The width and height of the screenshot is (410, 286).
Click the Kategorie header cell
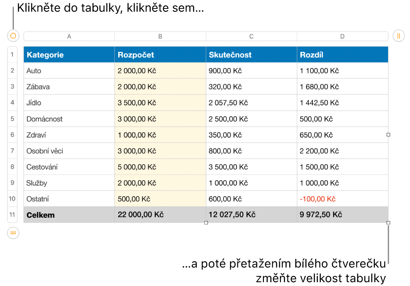(x=69, y=54)
